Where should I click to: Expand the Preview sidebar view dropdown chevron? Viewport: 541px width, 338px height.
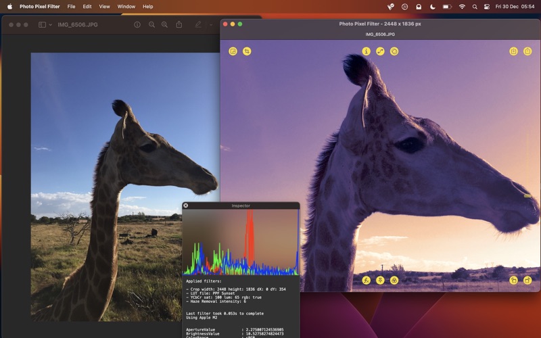[x=50, y=25]
